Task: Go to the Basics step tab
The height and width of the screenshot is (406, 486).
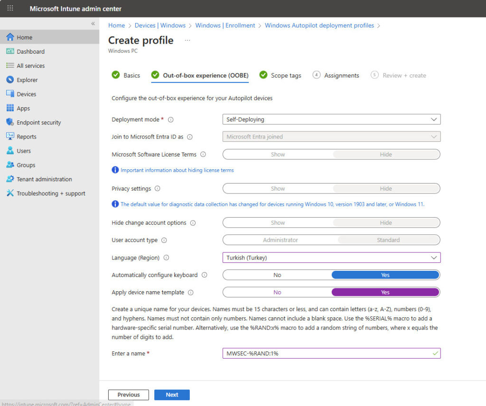Action: pyautogui.click(x=131, y=75)
